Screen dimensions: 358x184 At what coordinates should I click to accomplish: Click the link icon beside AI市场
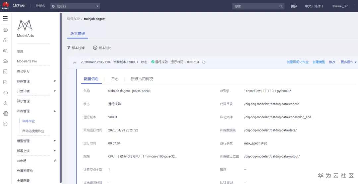55,161
